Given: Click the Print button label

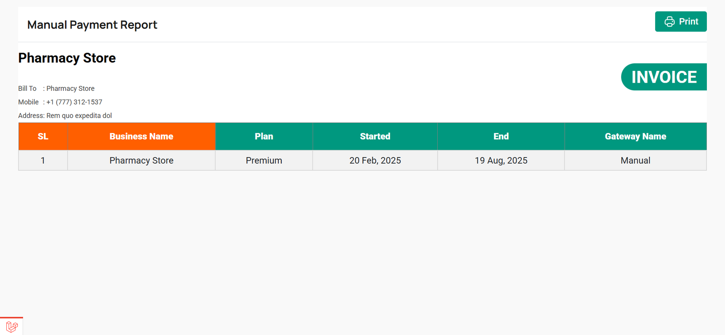Looking at the screenshot, I should point(688,22).
